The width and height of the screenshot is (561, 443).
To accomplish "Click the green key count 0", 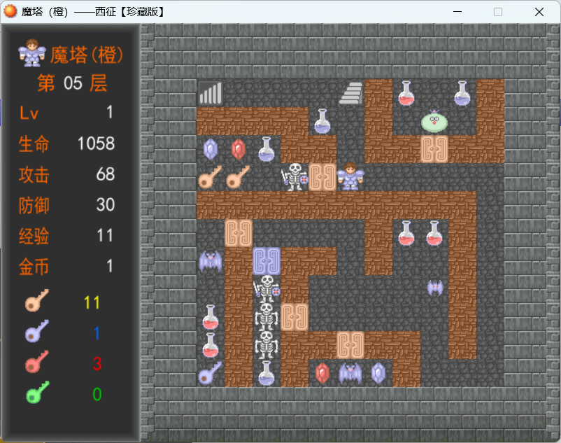I will point(97,395).
